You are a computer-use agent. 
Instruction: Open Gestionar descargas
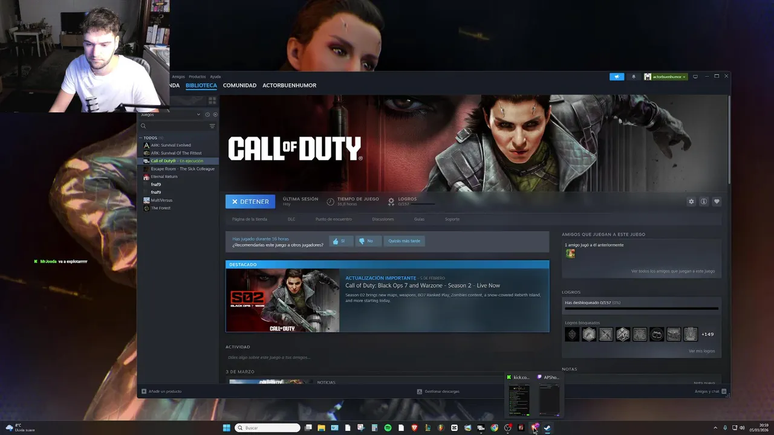tap(438, 391)
